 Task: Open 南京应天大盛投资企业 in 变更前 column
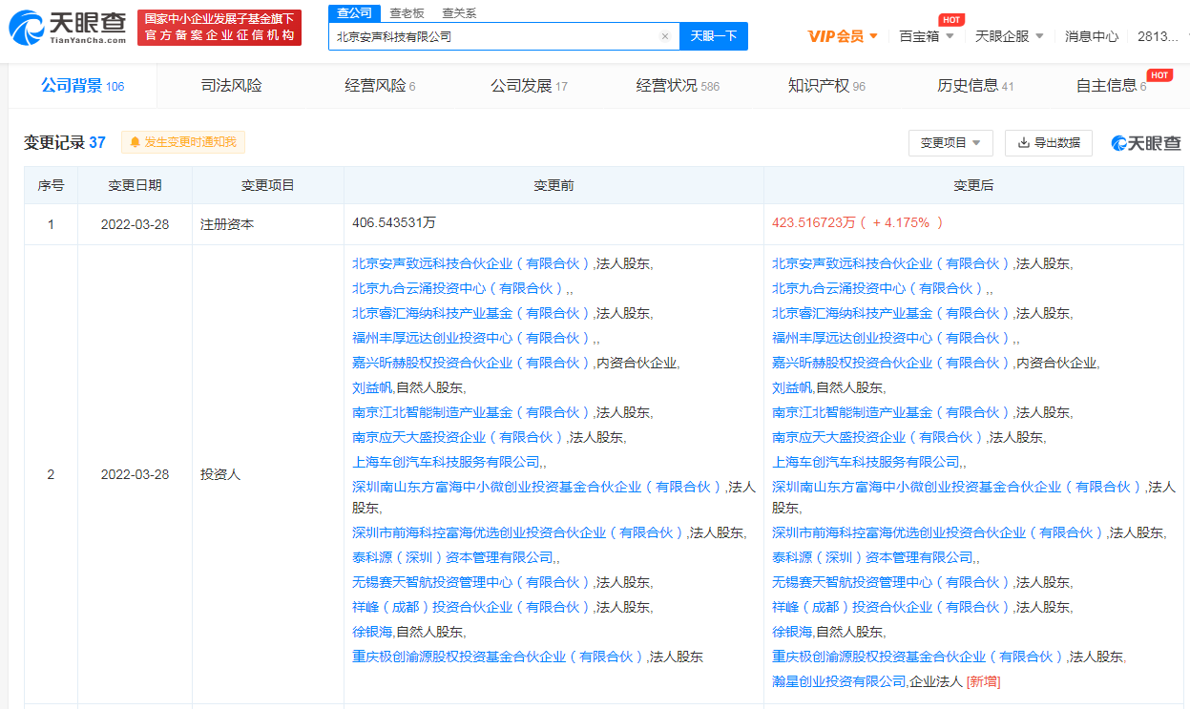[459, 437]
